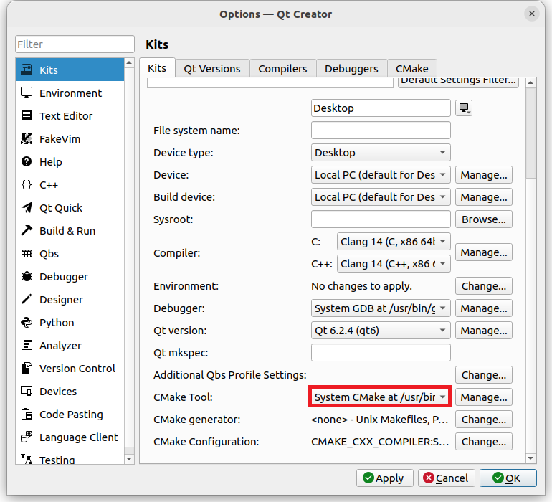
Task: Open the Device type dropdown
Action: coord(381,153)
